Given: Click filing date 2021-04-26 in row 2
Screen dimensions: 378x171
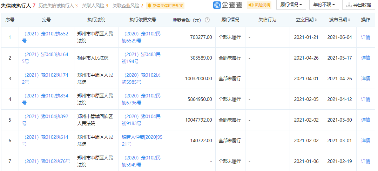Looking at the screenshot, I should point(306,58).
